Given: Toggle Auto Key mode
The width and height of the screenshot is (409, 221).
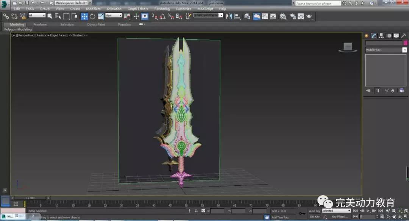Looking at the screenshot, I should 314,211.
